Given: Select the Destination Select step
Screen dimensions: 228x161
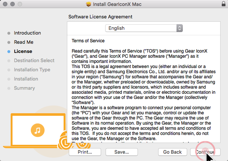Looking at the screenshot, I should pyautogui.click(x=34, y=60).
